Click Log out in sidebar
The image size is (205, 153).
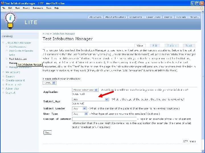pyautogui.click(x=11, y=93)
